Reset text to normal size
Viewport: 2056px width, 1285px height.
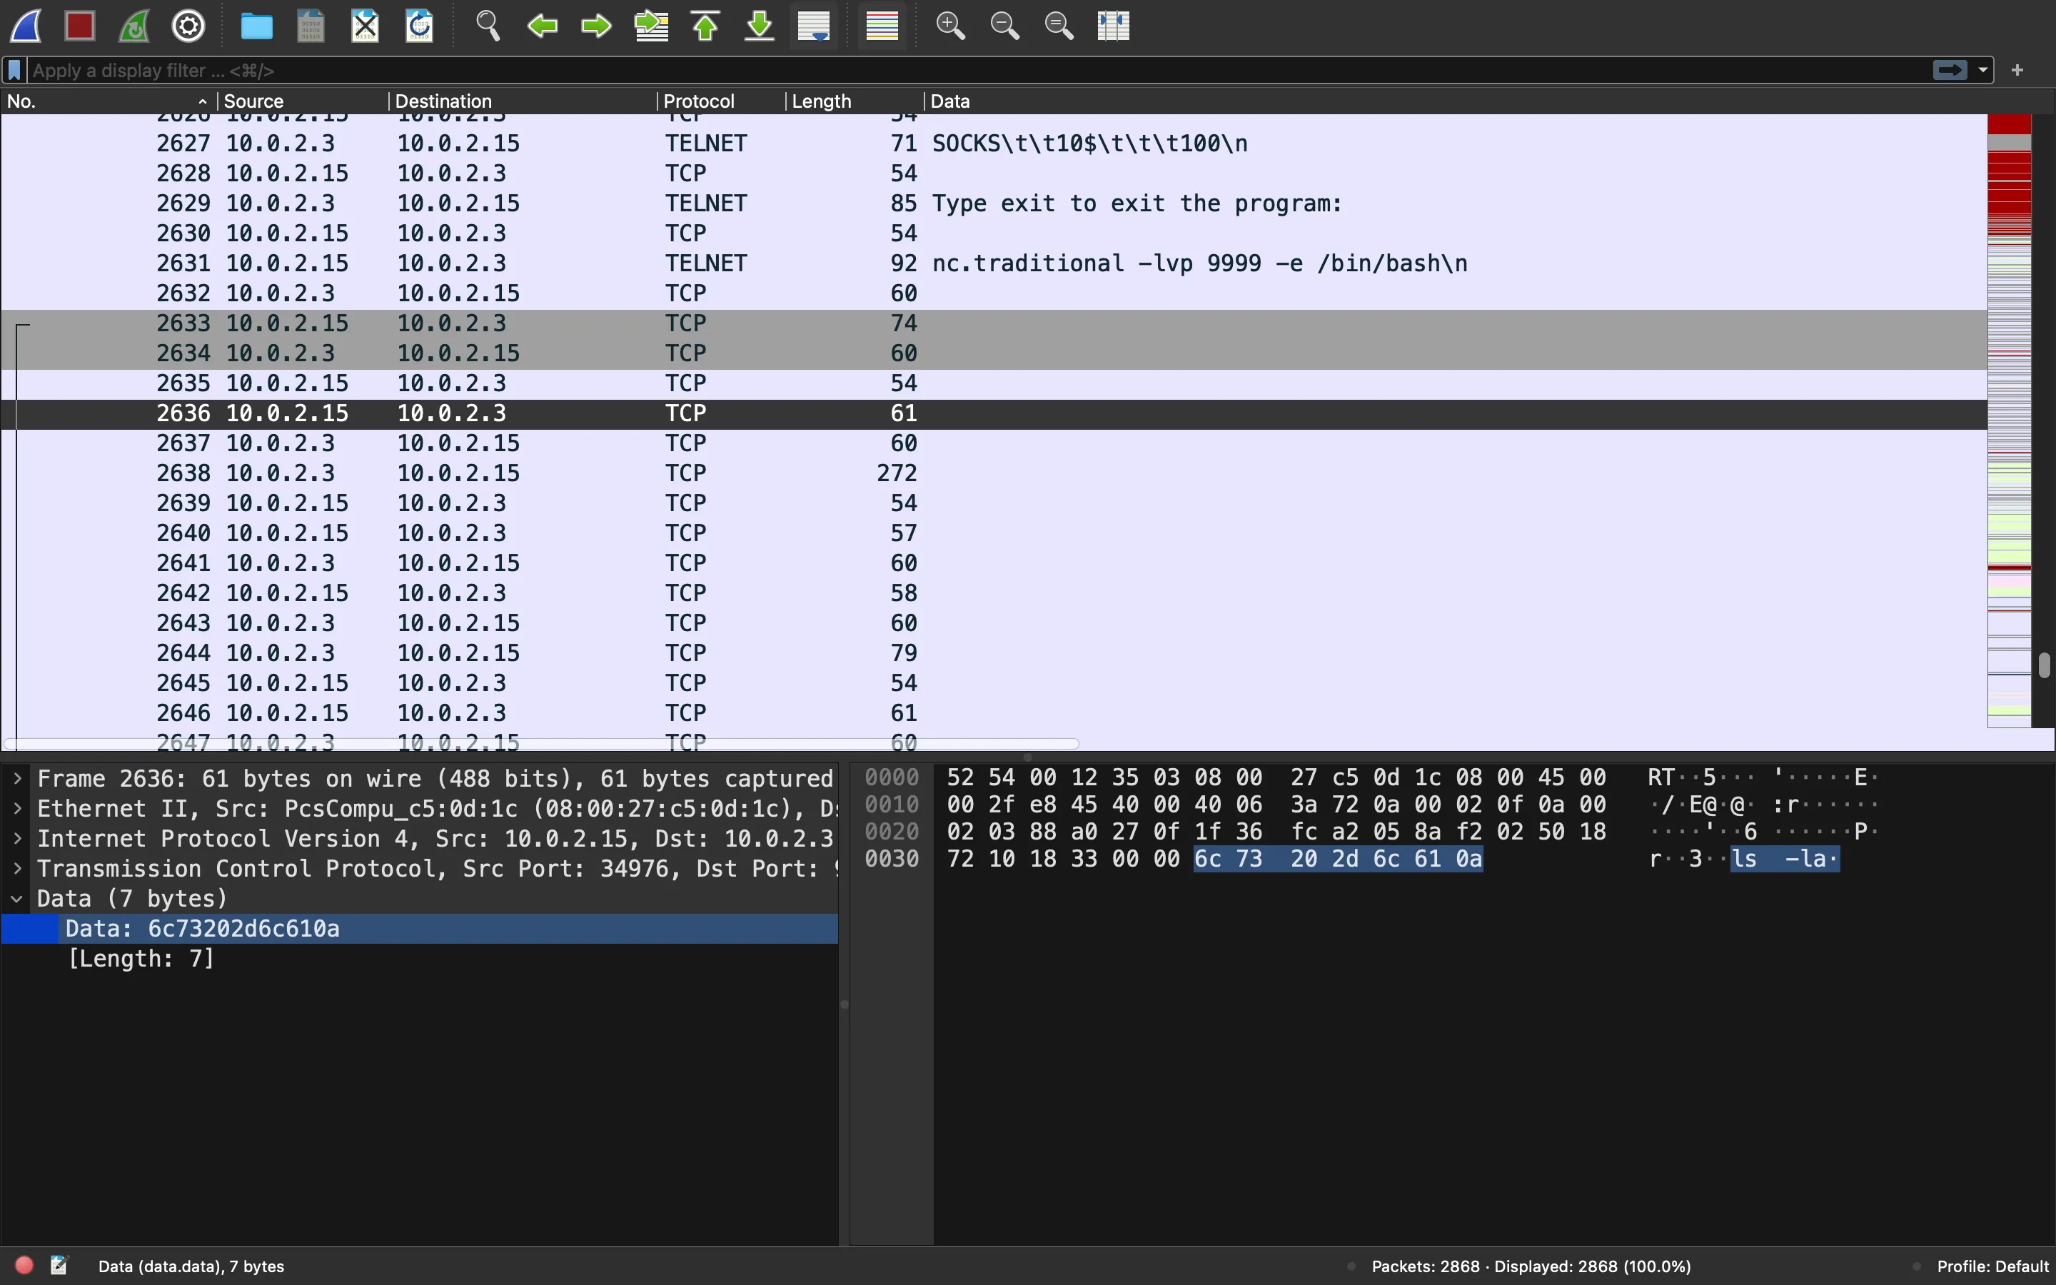[x=1059, y=26]
